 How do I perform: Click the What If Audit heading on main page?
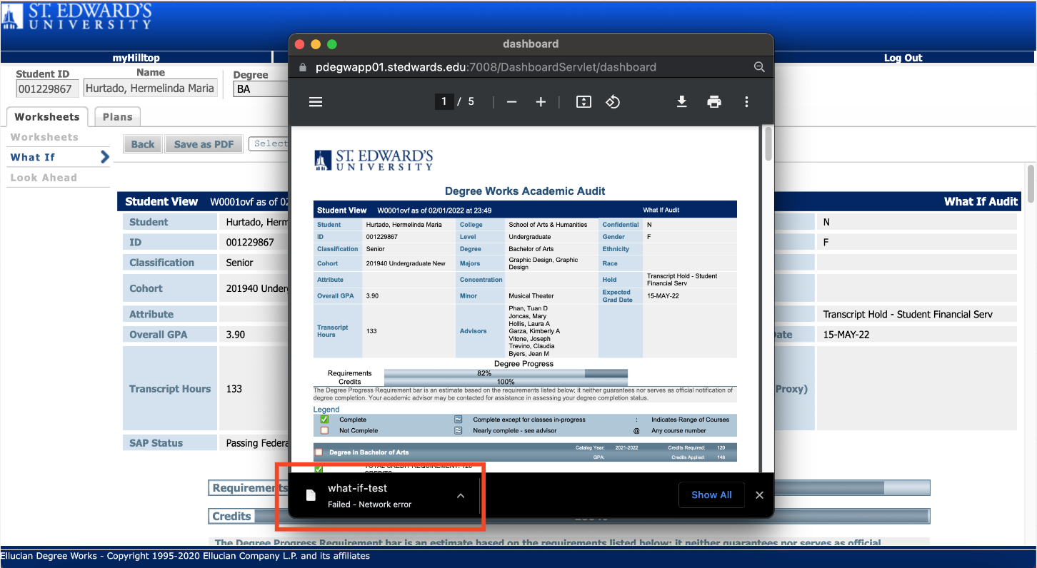click(981, 202)
